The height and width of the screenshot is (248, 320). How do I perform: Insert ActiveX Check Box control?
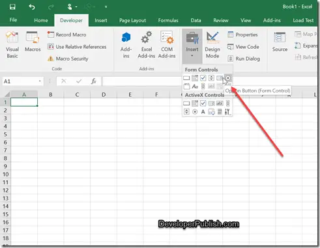click(x=203, y=103)
